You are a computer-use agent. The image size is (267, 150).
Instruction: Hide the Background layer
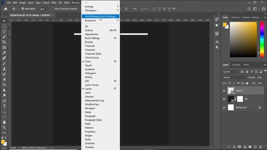click(x=224, y=107)
